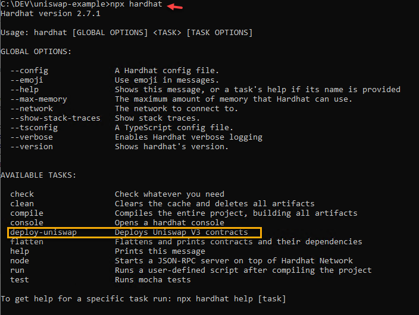419x315 pixels.
Task: Click the --show-stack-traces option
Action: 55,118
